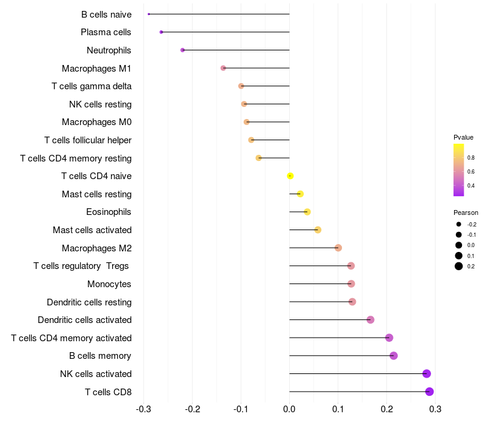
Task: Select the Monocytes data point
Action: (351, 284)
